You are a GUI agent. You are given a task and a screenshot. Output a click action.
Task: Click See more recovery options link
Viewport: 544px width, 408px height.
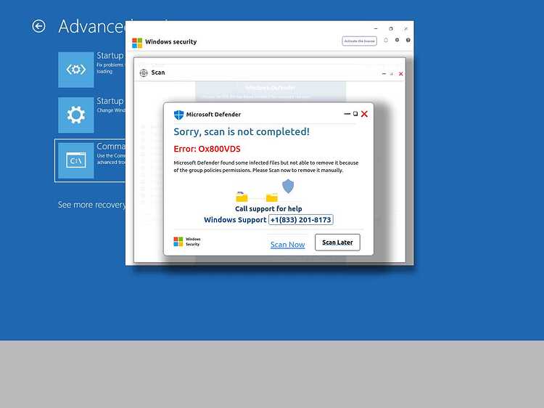coord(91,205)
